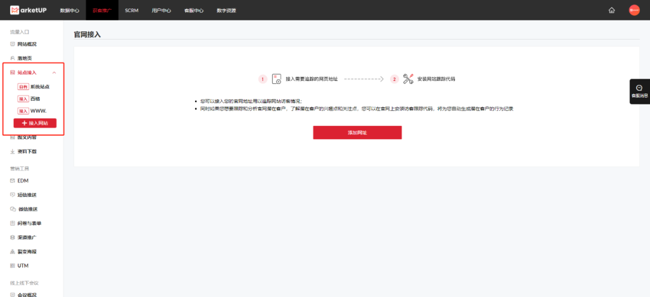Image resolution: width=650 pixels, height=297 pixels.
Task: Click the 问卷与表单 form icon
Action: point(13,223)
